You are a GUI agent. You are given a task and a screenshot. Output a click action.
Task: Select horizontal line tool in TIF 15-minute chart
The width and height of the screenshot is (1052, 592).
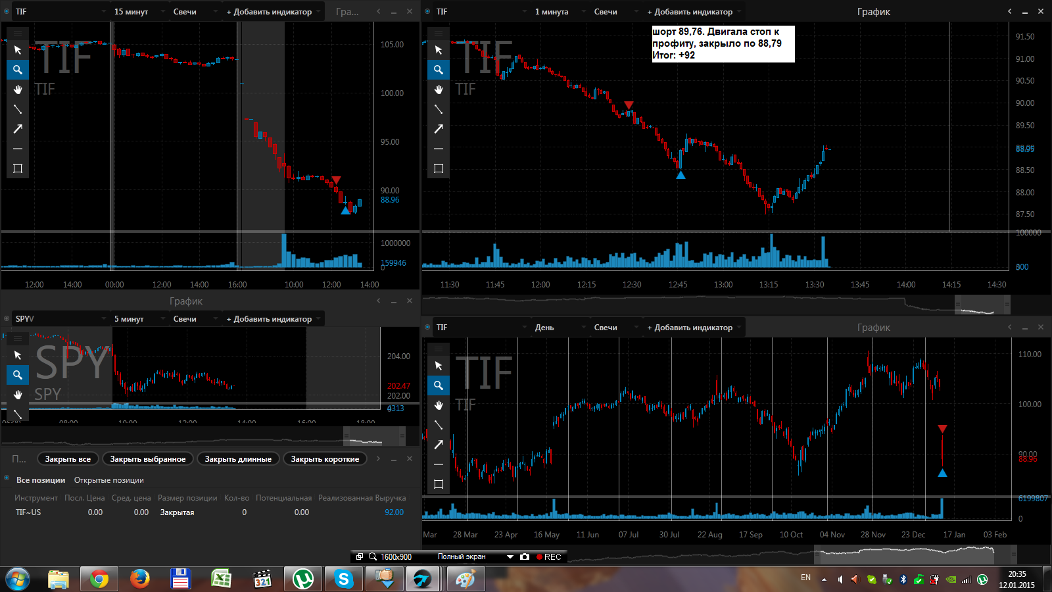(x=18, y=149)
